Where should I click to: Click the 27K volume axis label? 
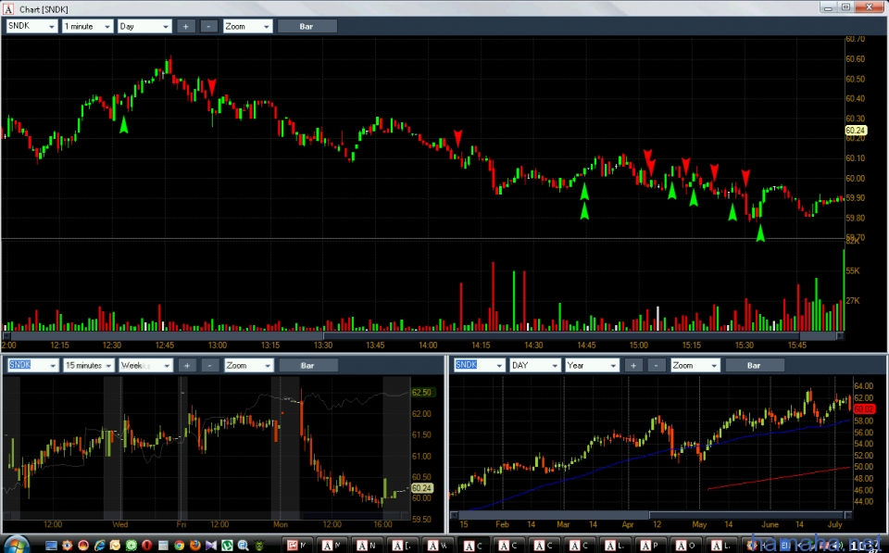click(853, 301)
